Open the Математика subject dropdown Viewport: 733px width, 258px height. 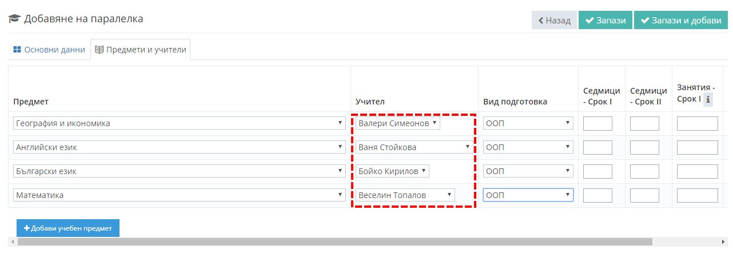(180, 195)
